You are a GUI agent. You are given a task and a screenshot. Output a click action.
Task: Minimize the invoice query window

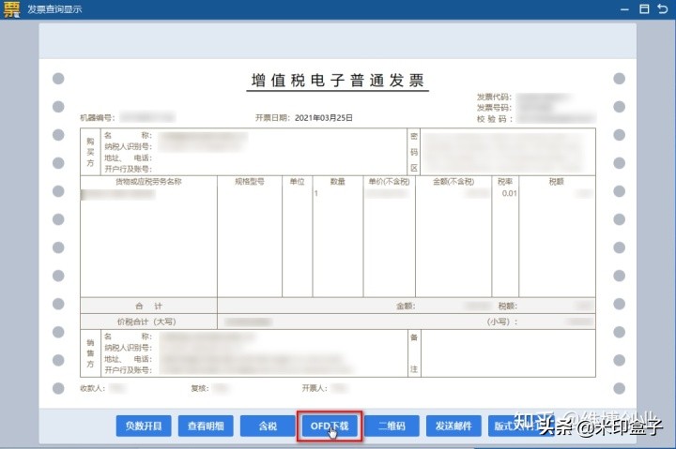coord(624,9)
